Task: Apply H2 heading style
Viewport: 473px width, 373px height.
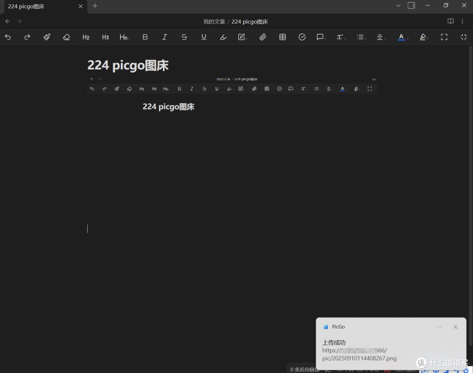Action: [86, 37]
